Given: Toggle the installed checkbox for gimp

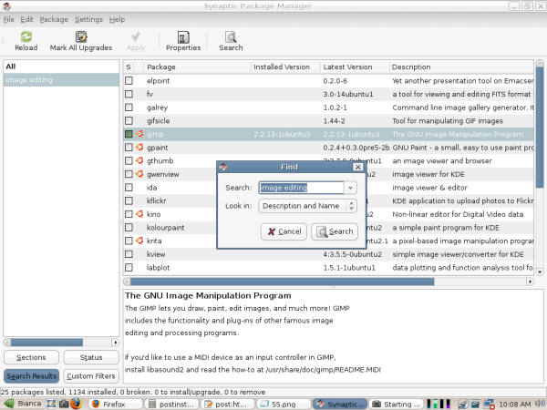Looking at the screenshot, I should 129,134.
